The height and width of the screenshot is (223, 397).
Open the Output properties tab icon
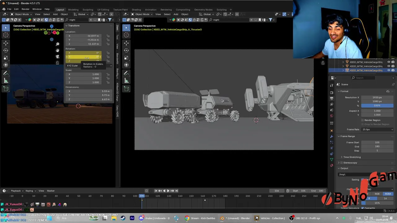pos(332,98)
